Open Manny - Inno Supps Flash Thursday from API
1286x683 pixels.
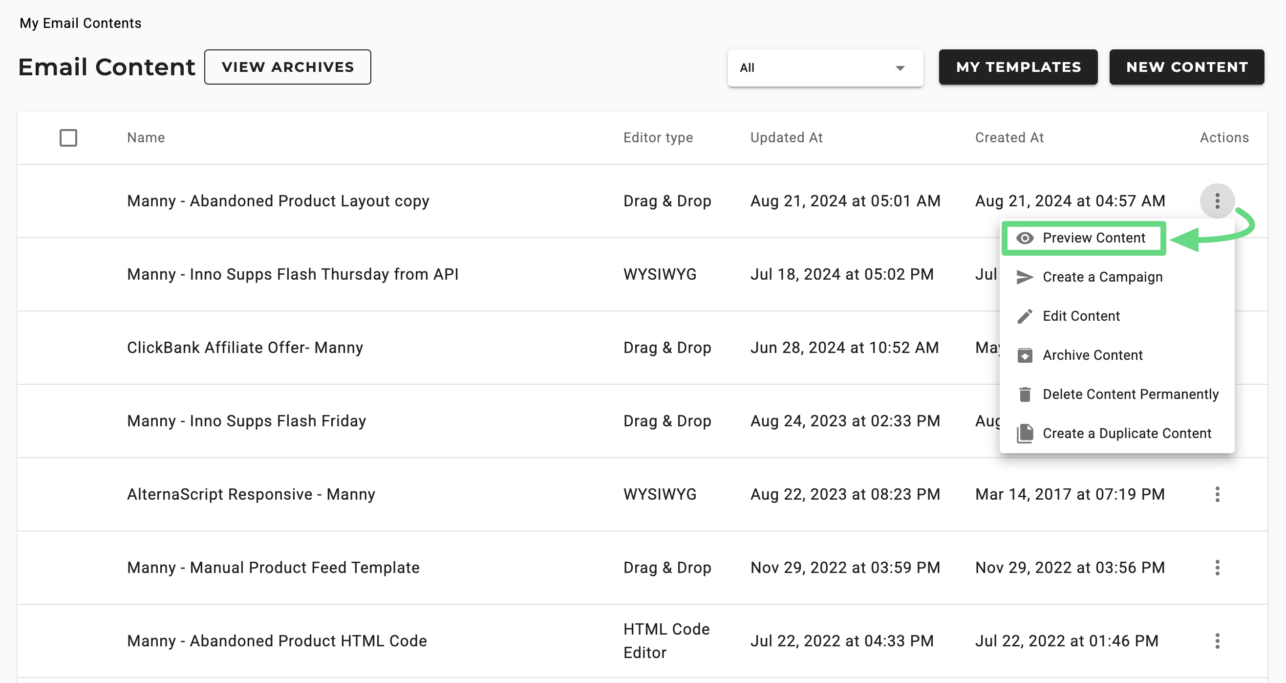point(293,274)
